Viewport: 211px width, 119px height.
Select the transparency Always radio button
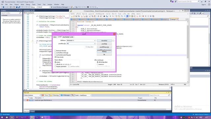coord(98,64)
